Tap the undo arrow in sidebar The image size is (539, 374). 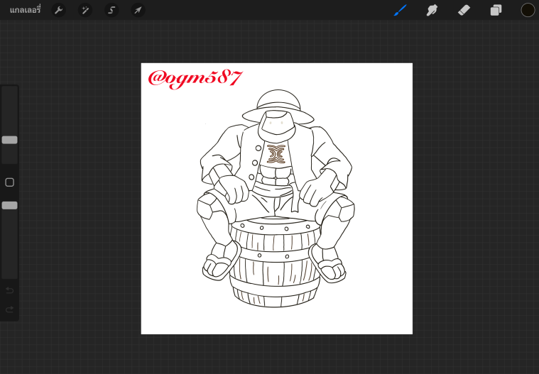click(x=10, y=290)
